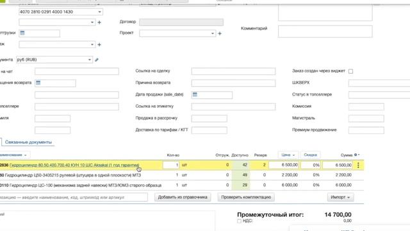Click the Продажа в рассрочку field
Viewport: 410px width, 231px height.
[x=209, y=118]
